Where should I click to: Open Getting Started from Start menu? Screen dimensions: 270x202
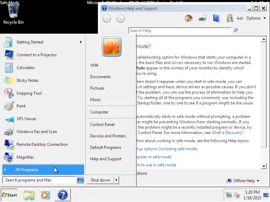tap(43, 42)
